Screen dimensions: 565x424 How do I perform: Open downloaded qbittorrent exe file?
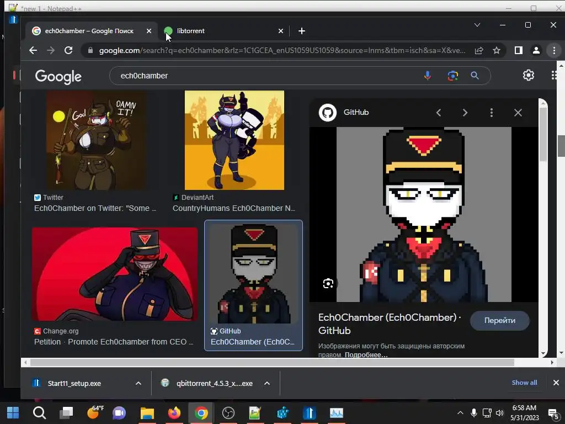point(215,383)
